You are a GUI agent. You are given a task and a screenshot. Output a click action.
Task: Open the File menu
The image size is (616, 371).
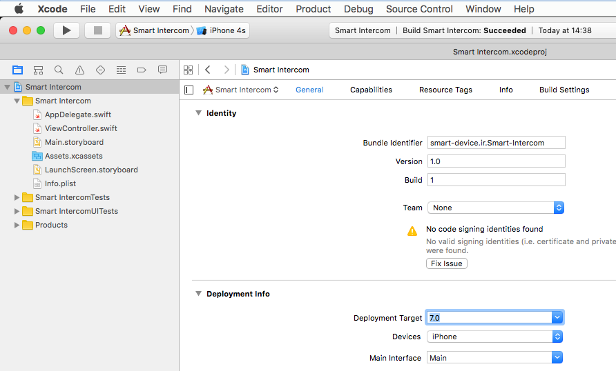[x=88, y=9]
